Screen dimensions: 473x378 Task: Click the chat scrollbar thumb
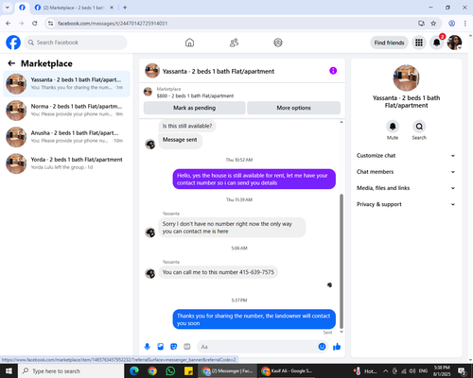[x=342, y=262]
